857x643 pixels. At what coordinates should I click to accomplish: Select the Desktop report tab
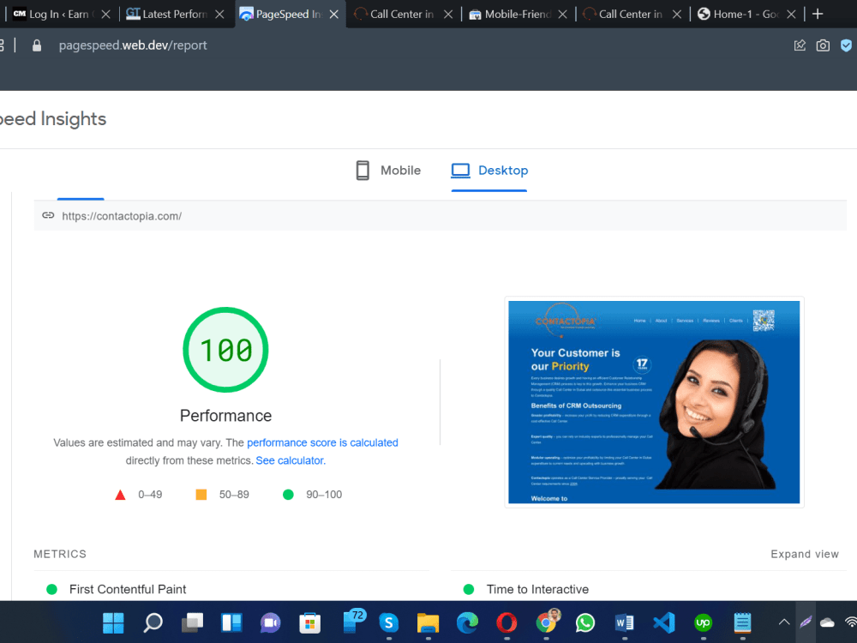[489, 171]
